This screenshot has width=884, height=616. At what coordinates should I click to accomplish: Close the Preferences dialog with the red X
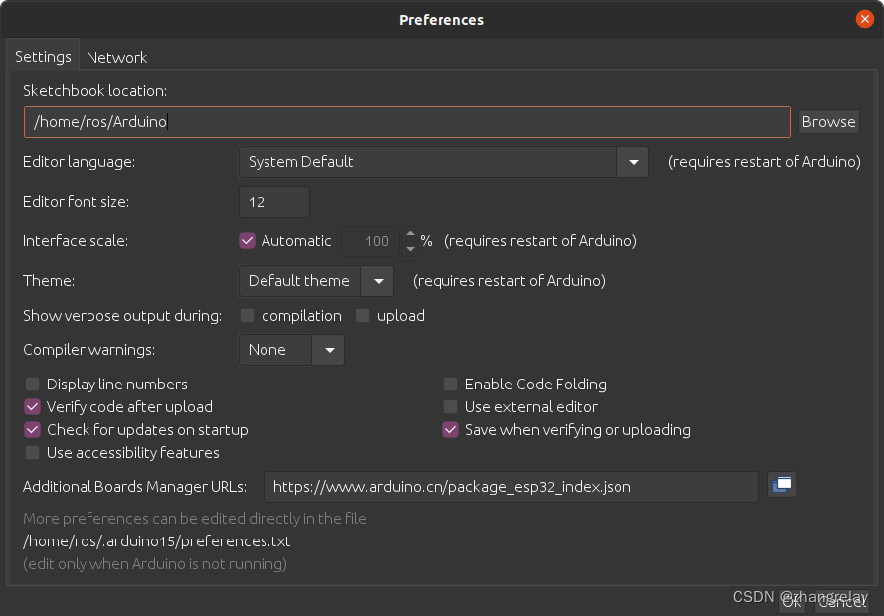[x=864, y=19]
